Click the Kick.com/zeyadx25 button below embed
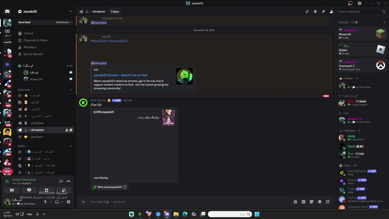Viewport: 389px width, 219px height. click(110, 187)
